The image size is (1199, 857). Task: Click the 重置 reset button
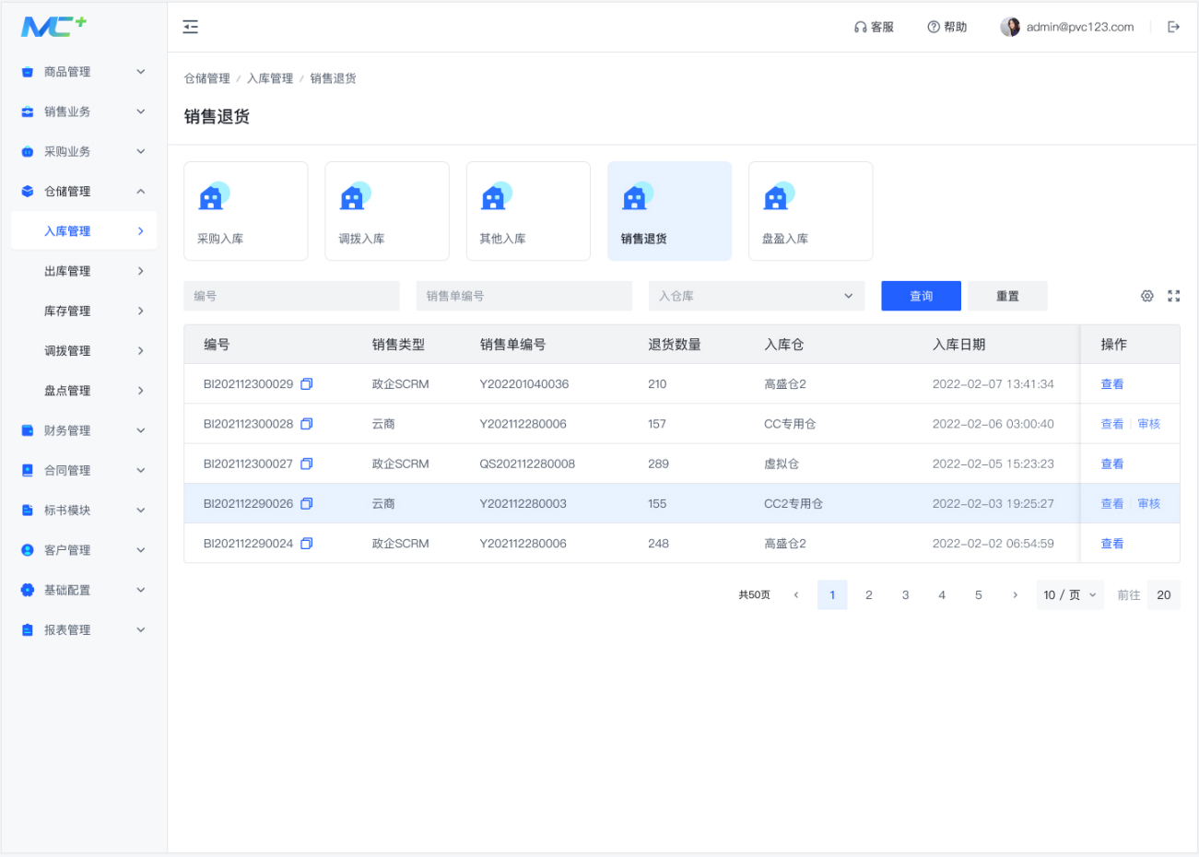click(1007, 296)
